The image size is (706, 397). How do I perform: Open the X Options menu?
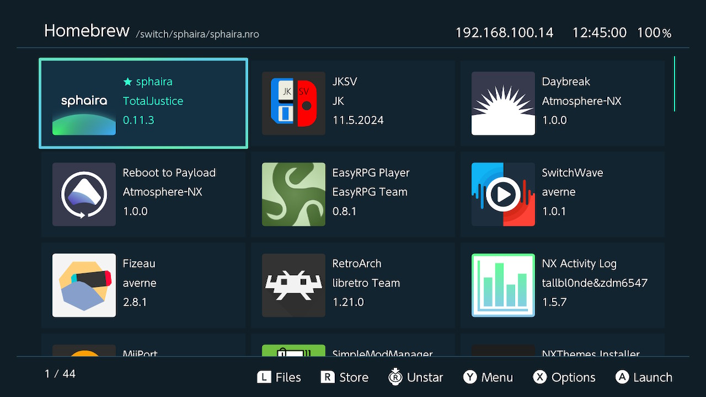coord(564,377)
